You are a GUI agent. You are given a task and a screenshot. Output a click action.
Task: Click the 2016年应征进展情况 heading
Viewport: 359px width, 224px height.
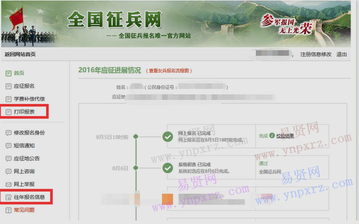[x=109, y=70]
